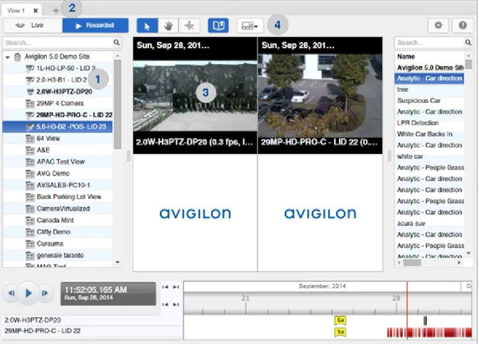Jump to previous event, upper row
This screenshot has width=479, height=344.
pyautogui.click(x=166, y=287)
